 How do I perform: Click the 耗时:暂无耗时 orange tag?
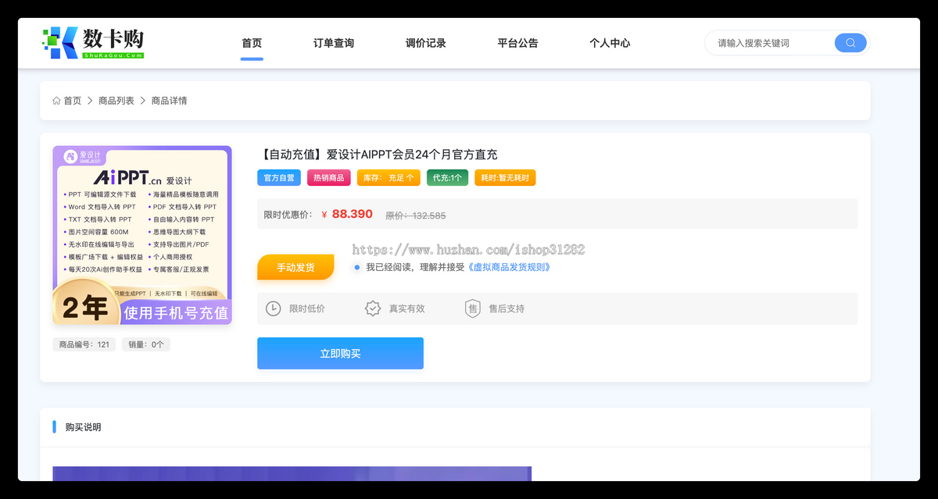point(505,178)
